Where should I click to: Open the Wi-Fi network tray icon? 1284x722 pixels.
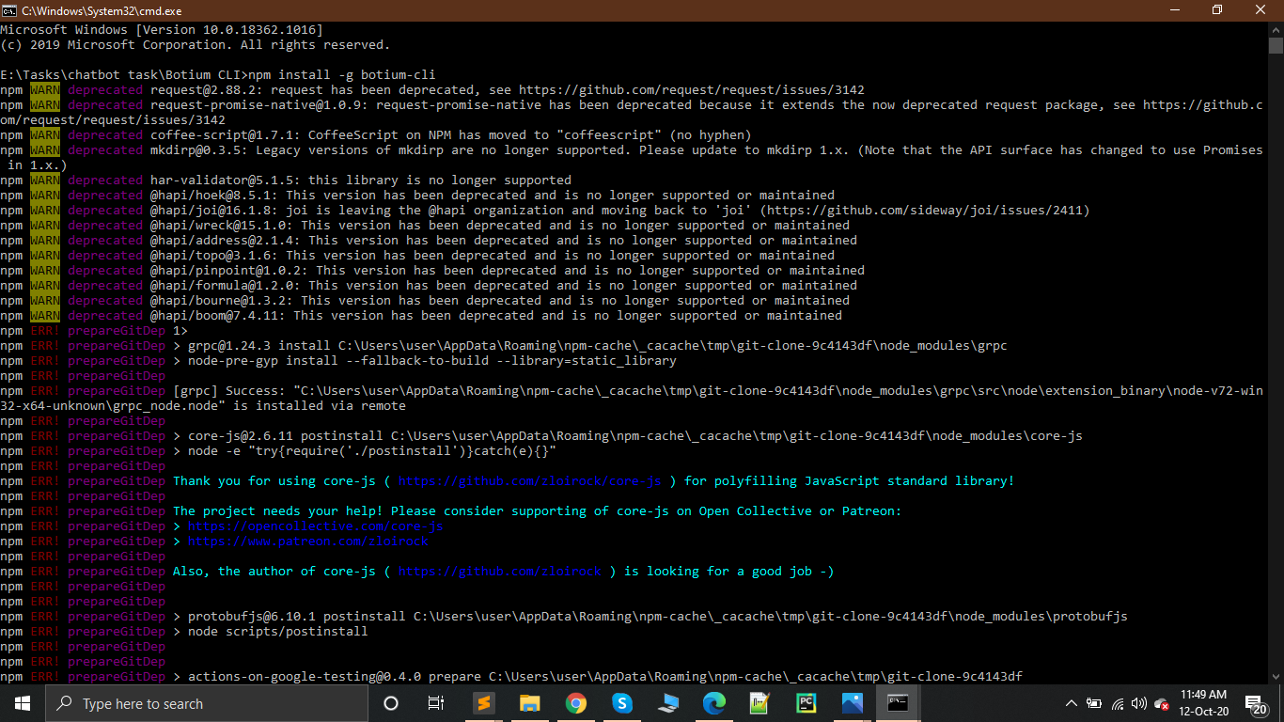pos(1118,702)
